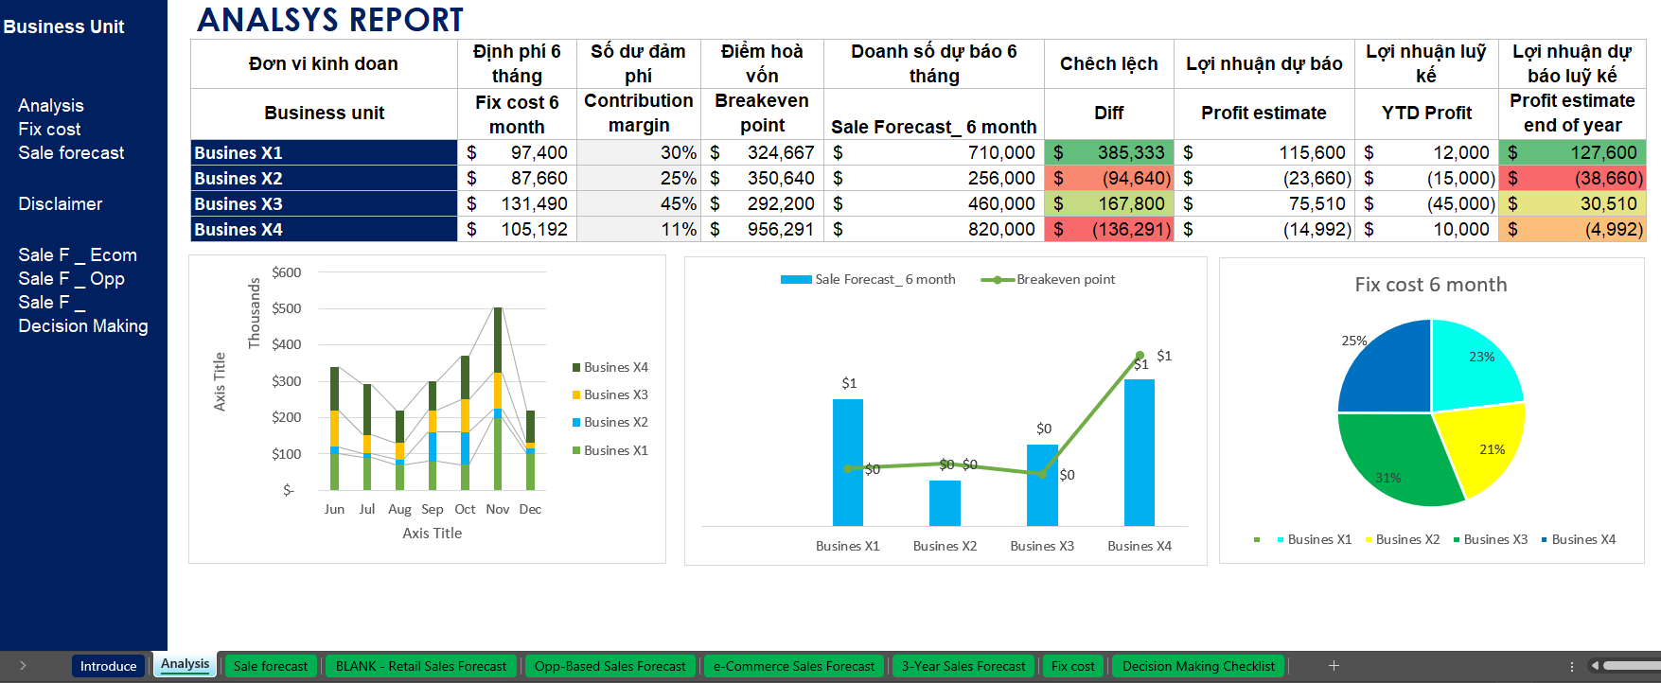Image resolution: width=1661 pixels, height=683 pixels.
Task: Click the add new sheet plus icon
Action: pyautogui.click(x=1334, y=666)
